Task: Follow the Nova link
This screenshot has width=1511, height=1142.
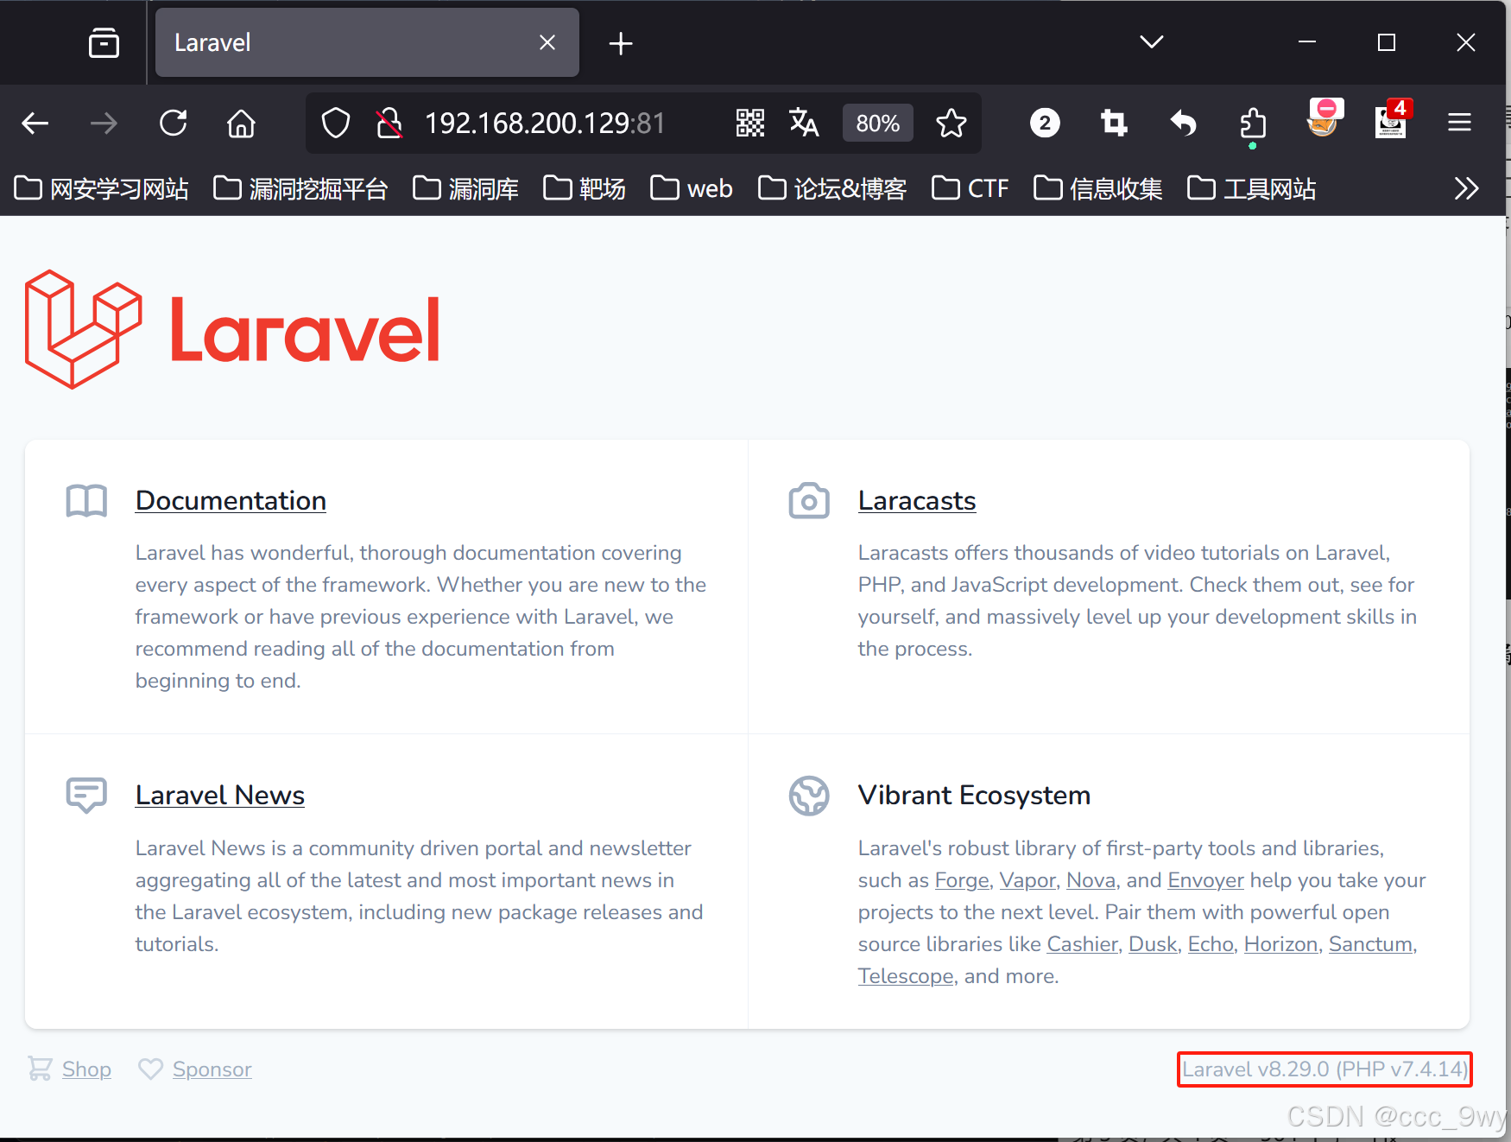Action: click(1091, 880)
